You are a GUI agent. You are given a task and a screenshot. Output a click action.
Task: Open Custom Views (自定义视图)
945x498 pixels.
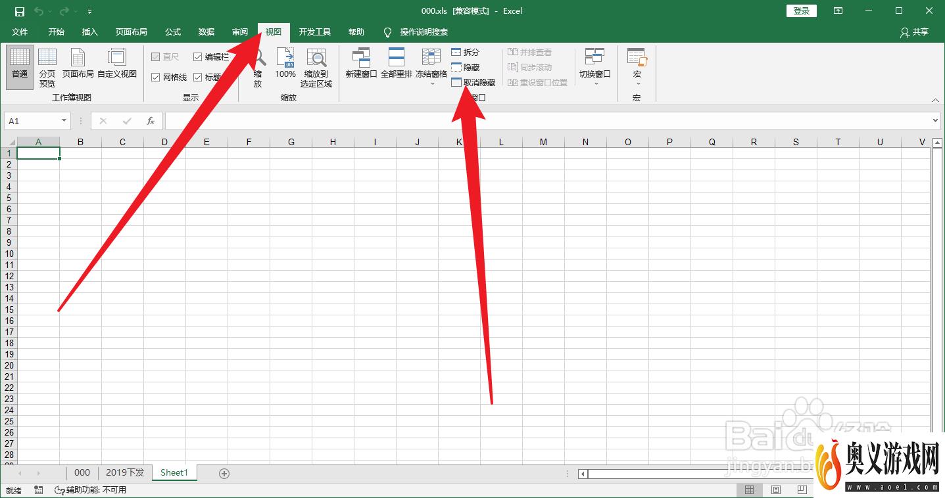coord(117,64)
